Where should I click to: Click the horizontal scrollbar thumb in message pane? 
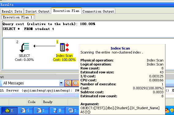pos(39,95)
